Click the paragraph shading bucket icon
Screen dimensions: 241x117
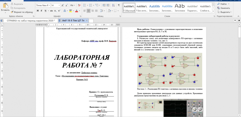[x=109, y=11]
